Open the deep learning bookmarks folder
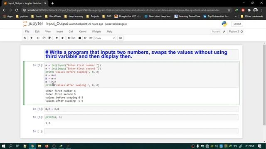The height and width of the screenshot is (149, 266). 74,17
